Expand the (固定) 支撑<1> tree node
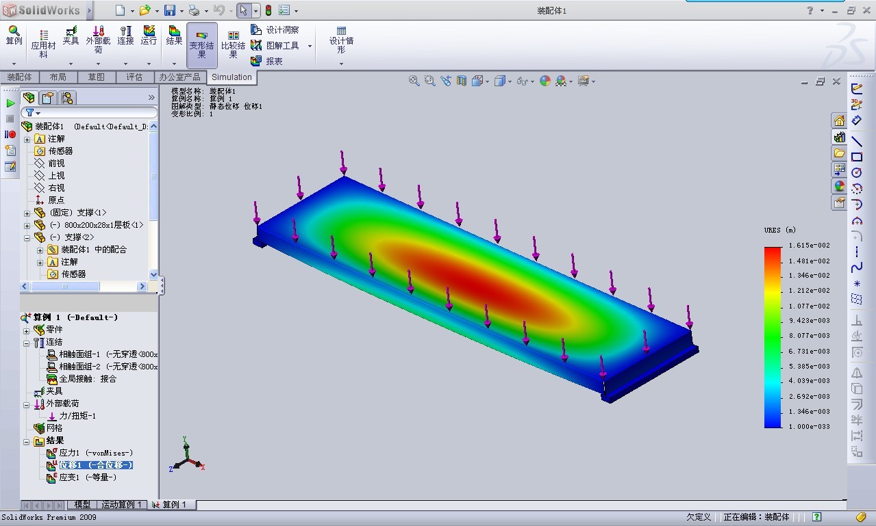The image size is (876, 526). (27, 213)
